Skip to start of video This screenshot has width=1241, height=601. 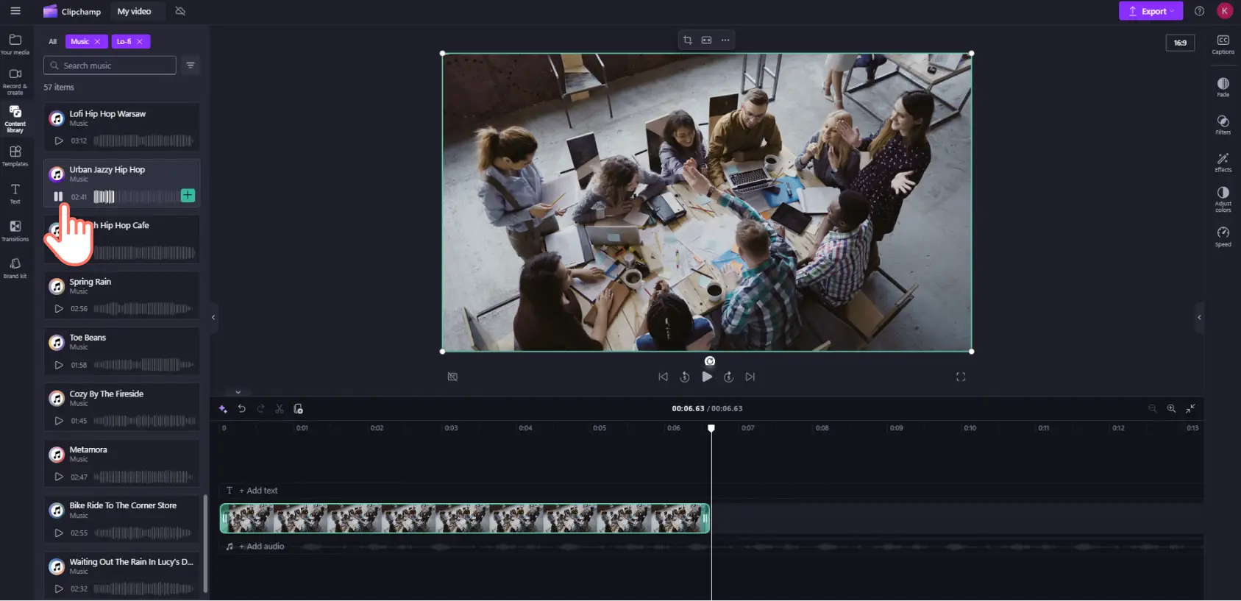pyautogui.click(x=664, y=377)
